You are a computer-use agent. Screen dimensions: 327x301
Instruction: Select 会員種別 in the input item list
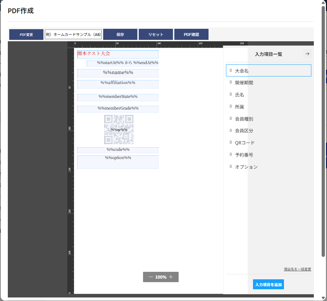point(244,119)
